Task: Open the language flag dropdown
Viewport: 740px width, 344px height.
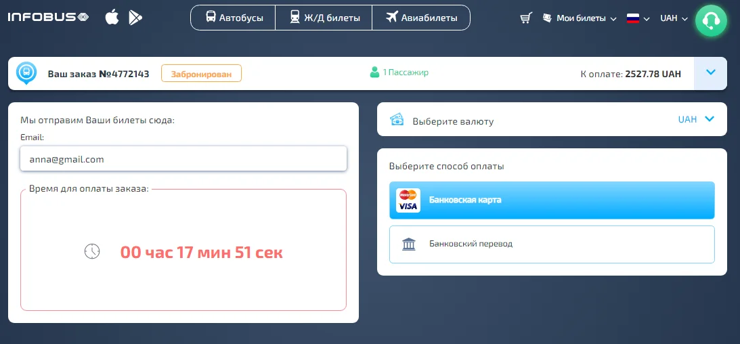Action: point(638,18)
